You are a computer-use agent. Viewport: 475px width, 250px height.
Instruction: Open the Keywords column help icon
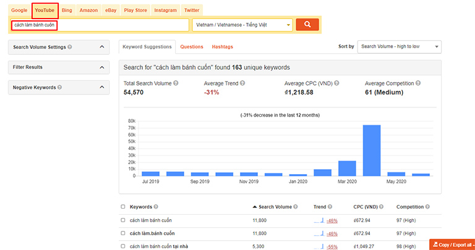[x=156, y=207]
